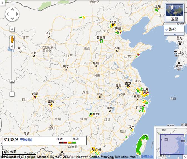Click the show-my-location circle button
Image resolution: width=187 pixels, height=159 pixels.
tap(12, 29)
